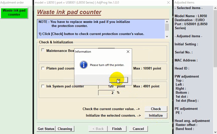Viewport: 217px width, 134px height.
Task: Click the Get Status button
Action: coord(46,129)
